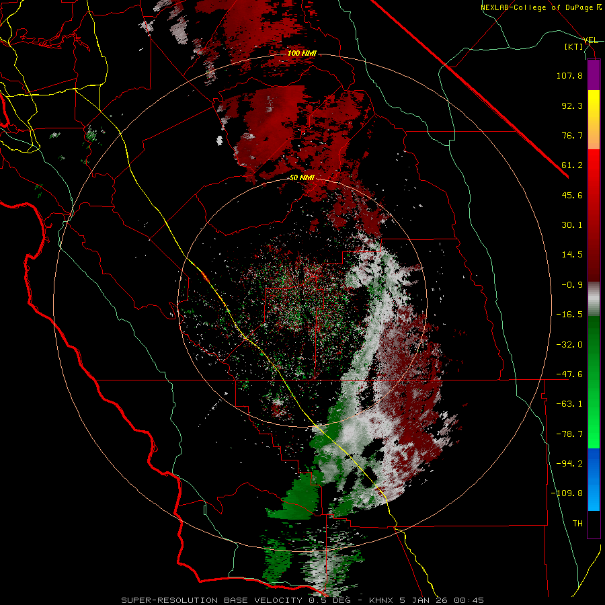Select the -16.5 velocity scale value
Image resolution: width=605 pixels, height=605 pixels.
click(x=569, y=315)
